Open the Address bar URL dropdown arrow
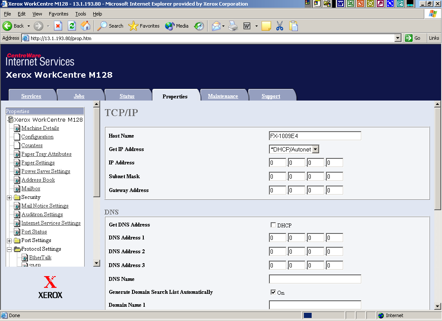 click(398, 38)
